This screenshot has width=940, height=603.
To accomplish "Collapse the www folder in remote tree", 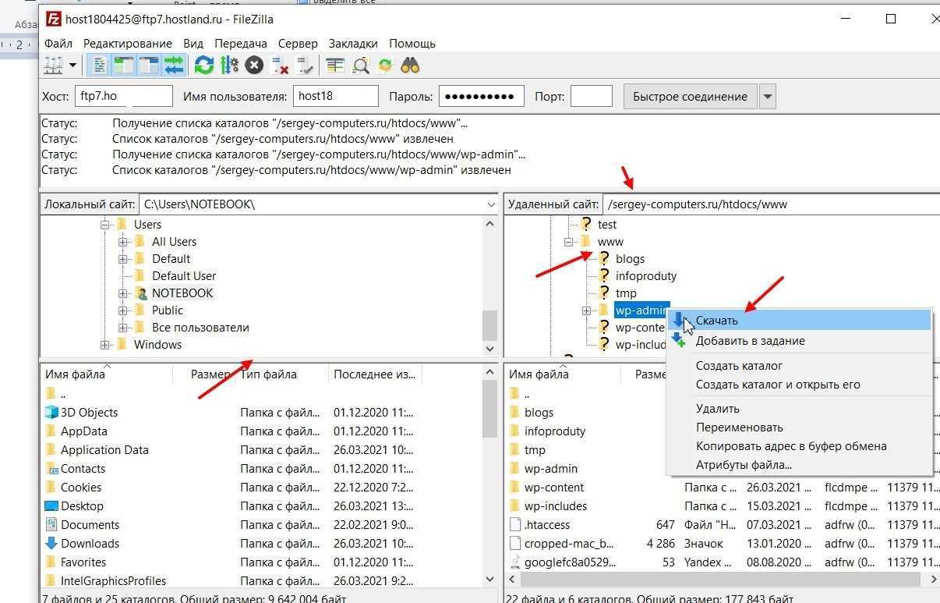I will (x=570, y=242).
